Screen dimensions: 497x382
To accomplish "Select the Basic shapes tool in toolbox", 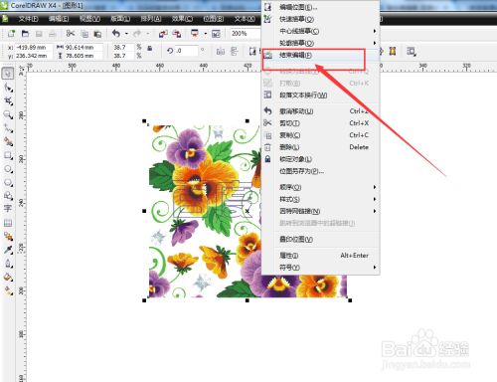I will (x=8, y=196).
